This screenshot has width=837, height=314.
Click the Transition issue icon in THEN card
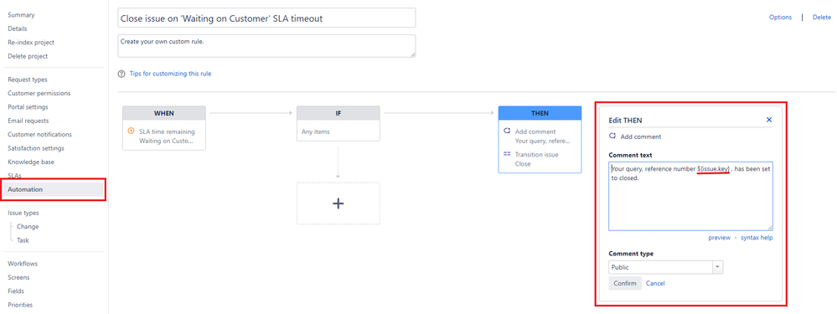coord(507,154)
